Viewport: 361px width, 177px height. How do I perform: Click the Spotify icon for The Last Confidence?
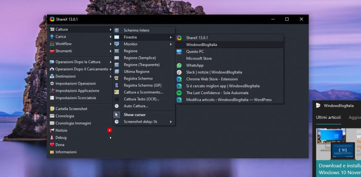pos(179,93)
